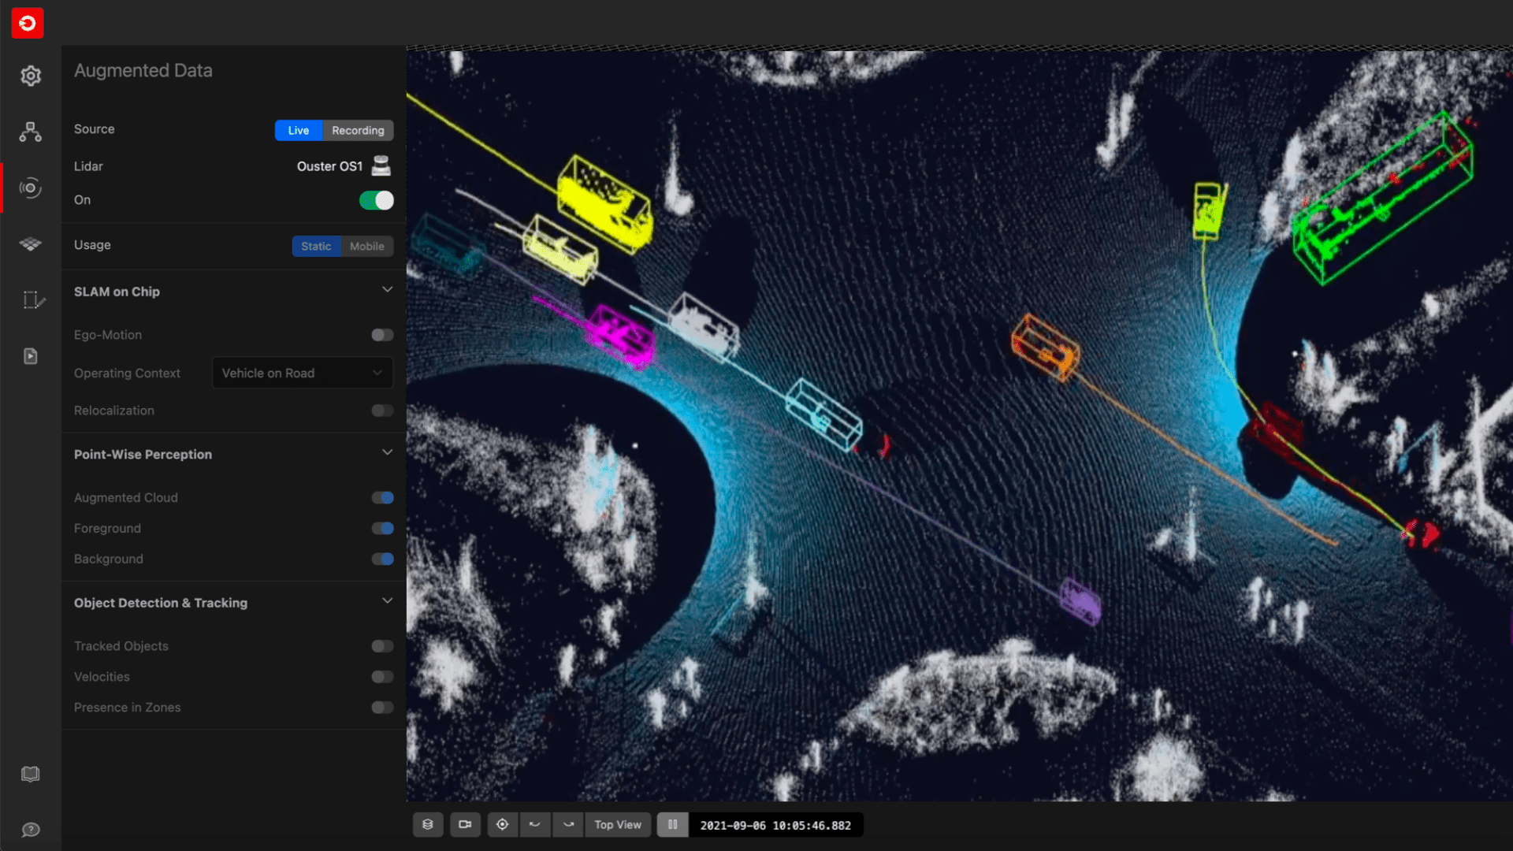Turn off the Lidar On switch
The width and height of the screenshot is (1513, 851).
(377, 200)
